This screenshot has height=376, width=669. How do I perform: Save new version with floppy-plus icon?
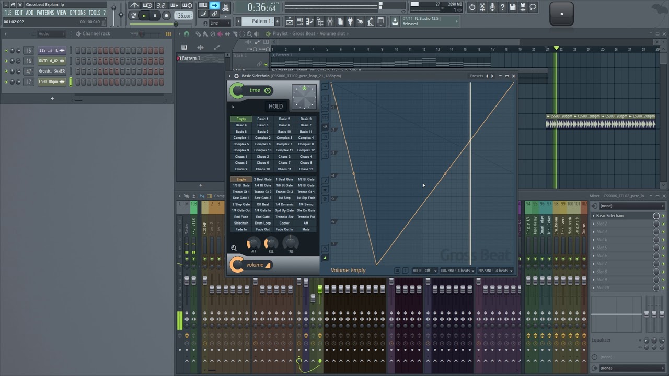coord(523,7)
